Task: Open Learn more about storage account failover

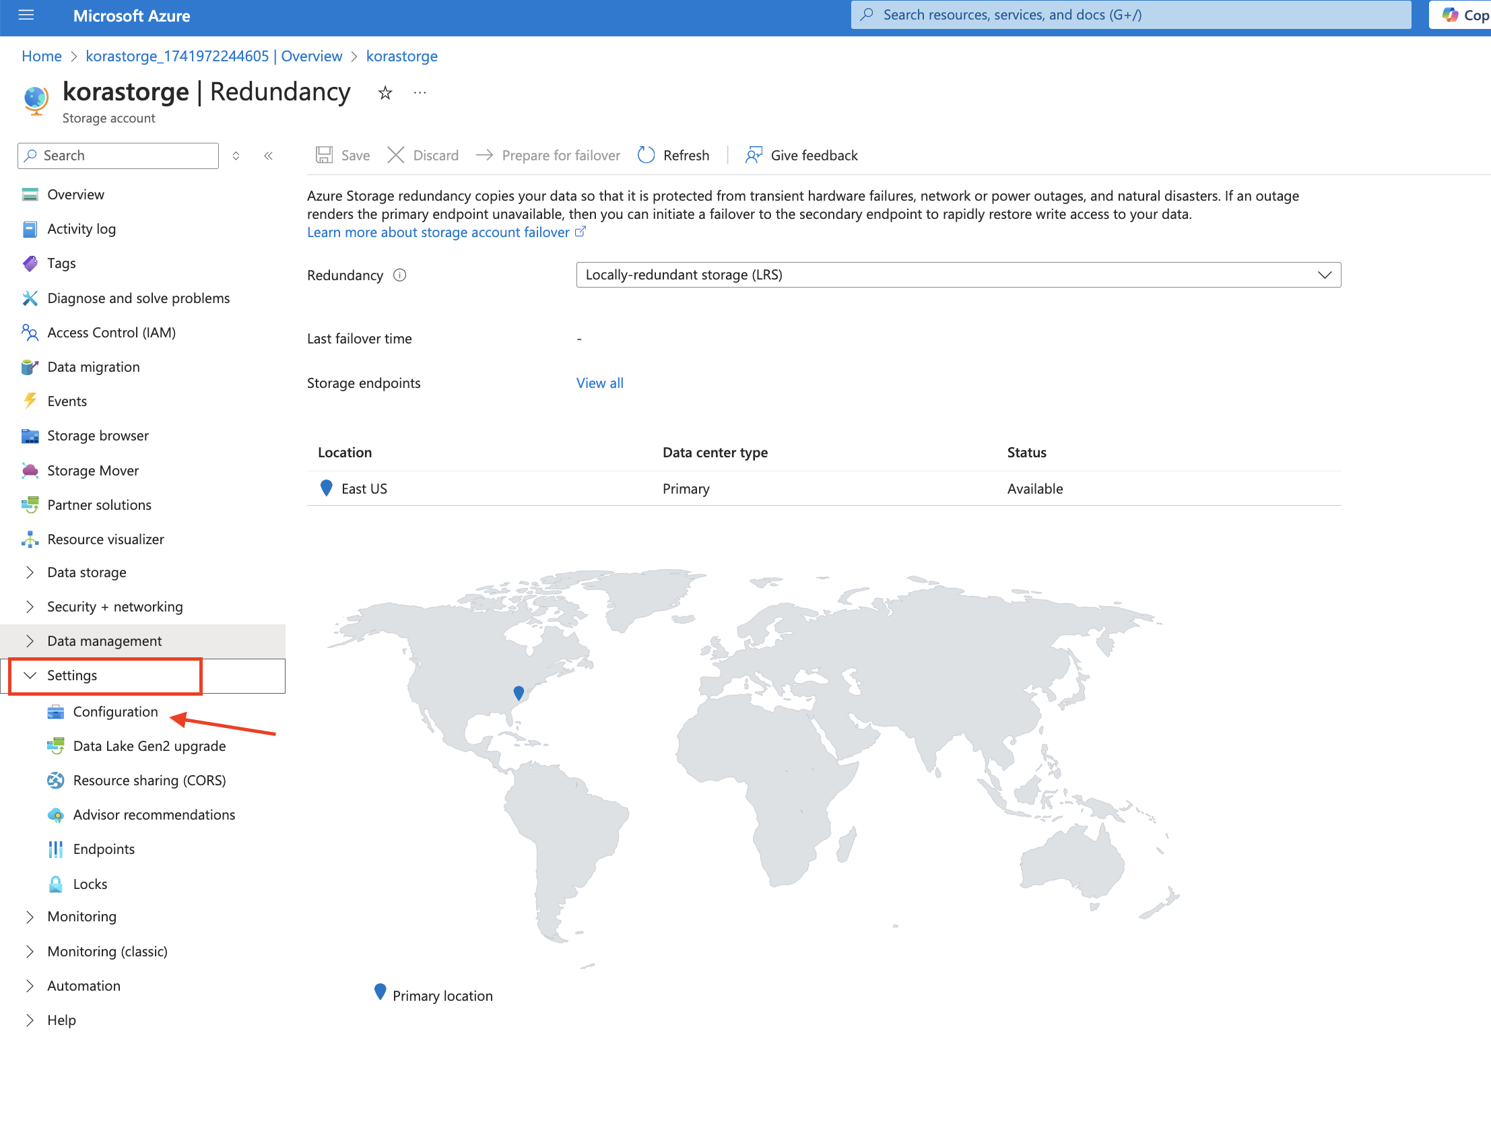Action: [446, 232]
